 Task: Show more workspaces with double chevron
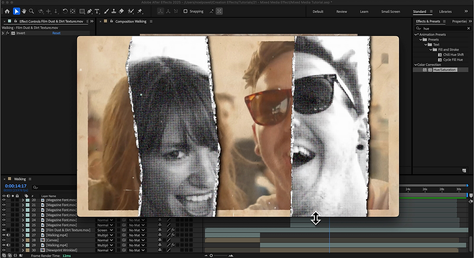[x=466, y=11]
